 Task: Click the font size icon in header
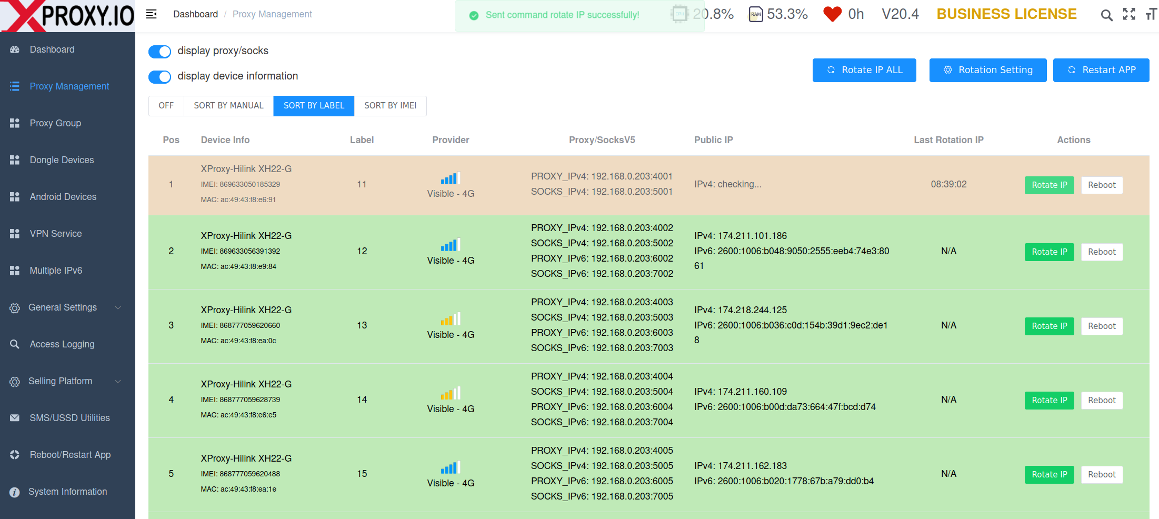point(1152,14)
